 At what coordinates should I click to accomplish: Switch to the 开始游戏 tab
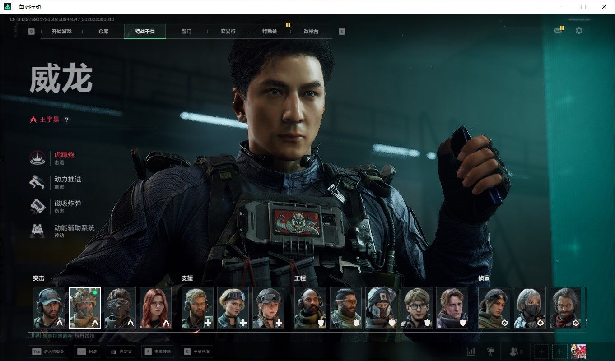pyautogui.click(x=62, y=32)
